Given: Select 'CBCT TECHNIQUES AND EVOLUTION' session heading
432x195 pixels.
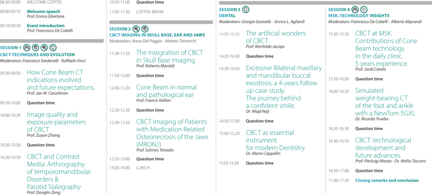Looking at the screenshot, I should (38, 55).
